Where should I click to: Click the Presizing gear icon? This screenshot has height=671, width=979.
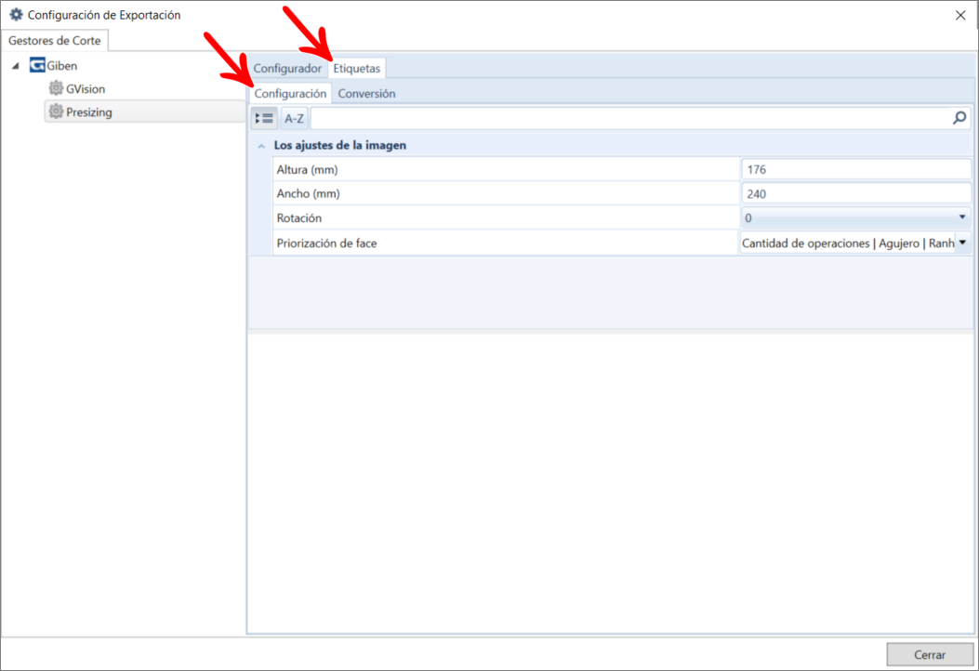pyautogui.click(x=56, y=112)
